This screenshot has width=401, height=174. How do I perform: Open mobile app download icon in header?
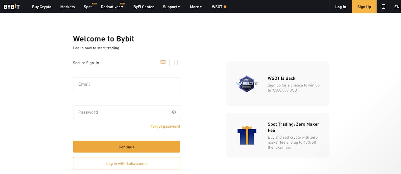(x=383, y=7)
